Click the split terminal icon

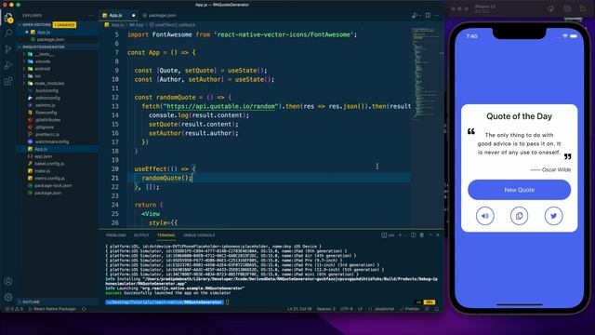click(413, 235)
